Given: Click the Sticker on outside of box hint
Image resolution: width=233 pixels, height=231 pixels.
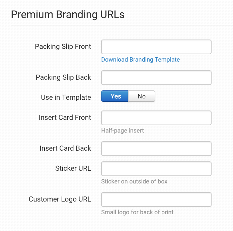Looking at the screenshot, I should coord(134,181).
